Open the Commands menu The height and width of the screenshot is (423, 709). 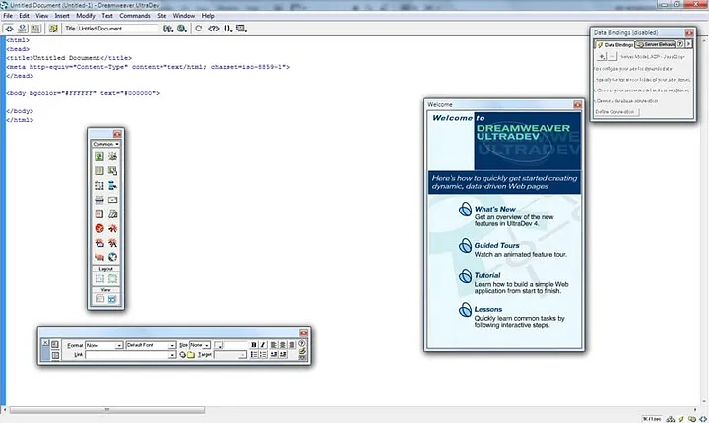pyautogui.click(x=134, y=16)
